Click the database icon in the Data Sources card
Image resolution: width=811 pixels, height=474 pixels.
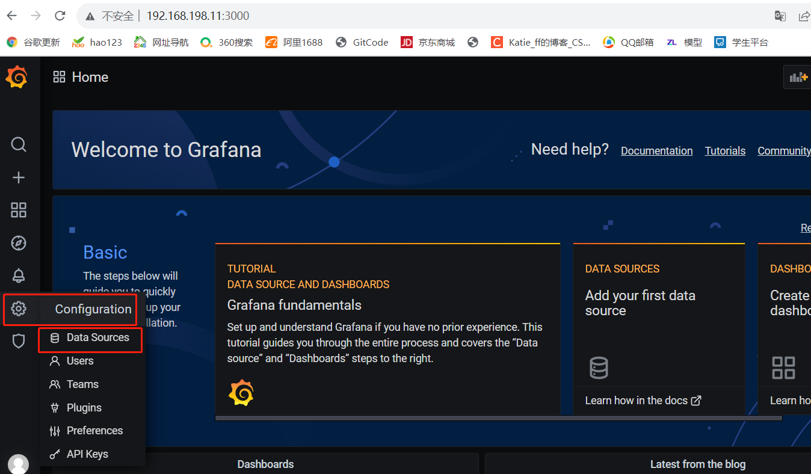pos(599,367)
